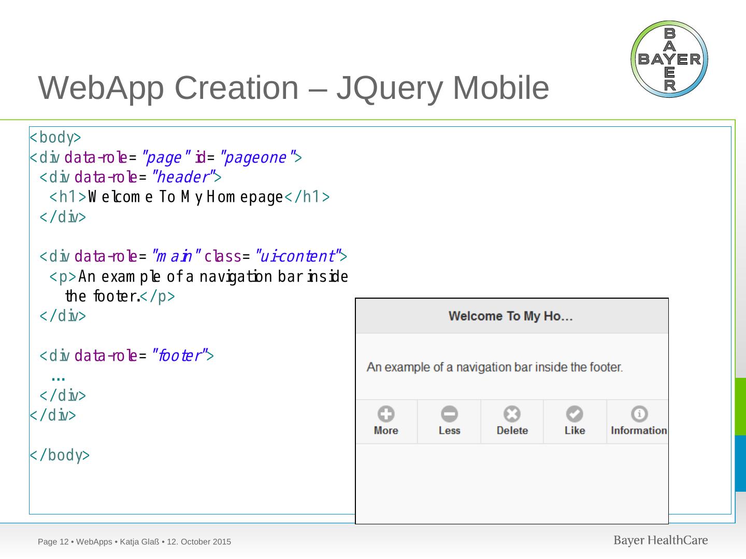Select the opening <body> tag line
746x559 pixels.
click(x=55, y=138)
